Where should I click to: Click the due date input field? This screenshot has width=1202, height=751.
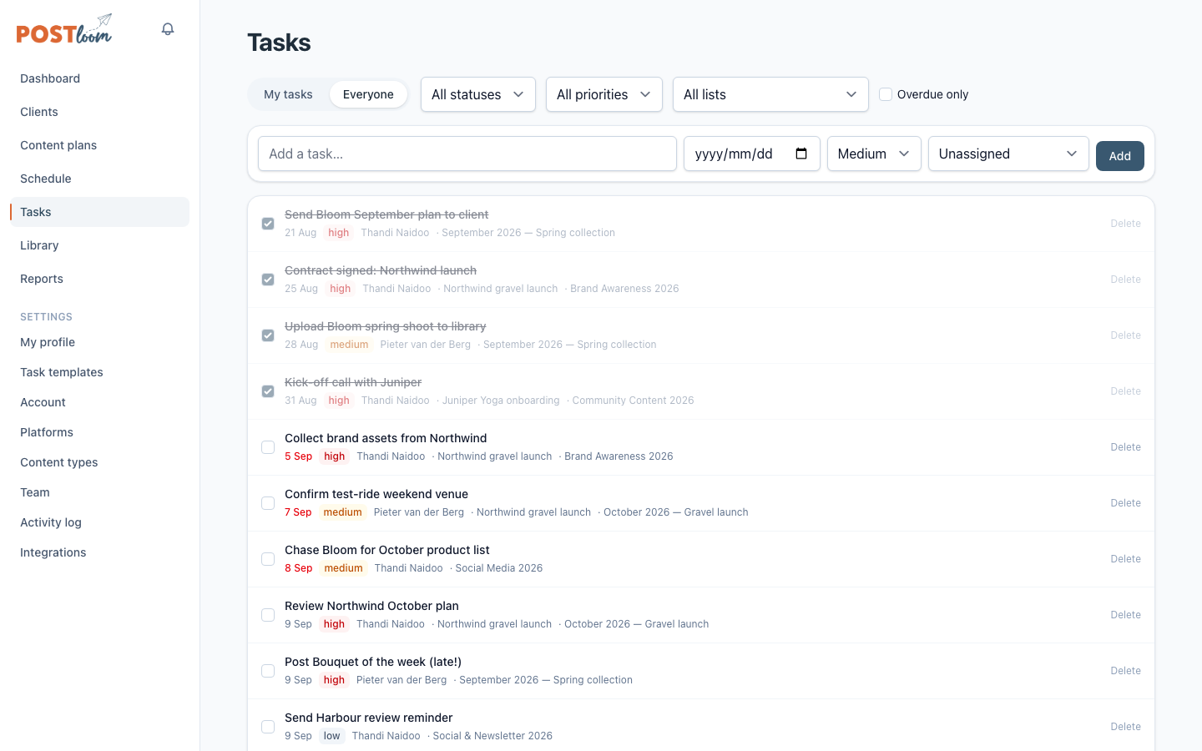click(x=751, y=154)
